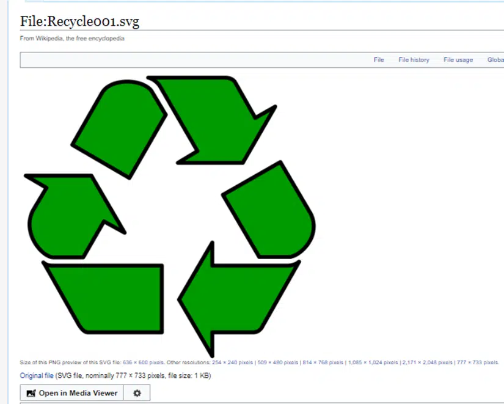Click the 'SVG file, nominally 777 × 733' description

(x=133, y=376)
